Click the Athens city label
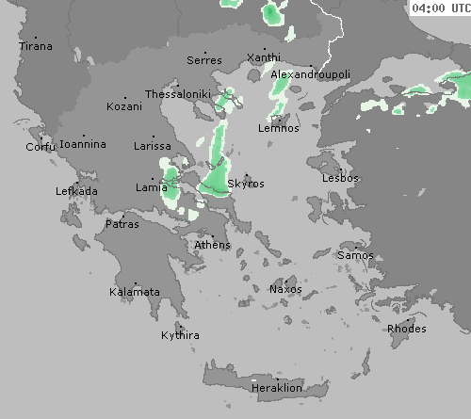The height and width of the screenshot is (419, 471). (x=213, y=245)
